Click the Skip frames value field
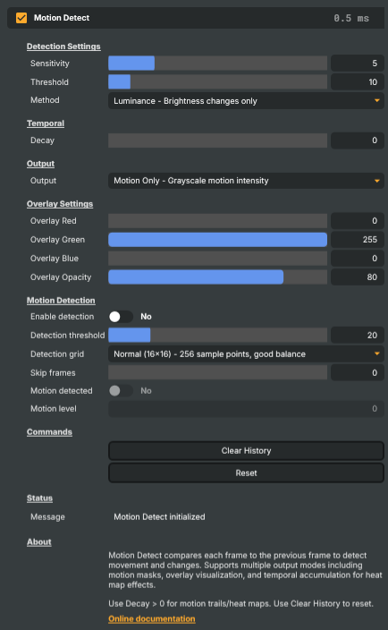 (x=357, y=373)
